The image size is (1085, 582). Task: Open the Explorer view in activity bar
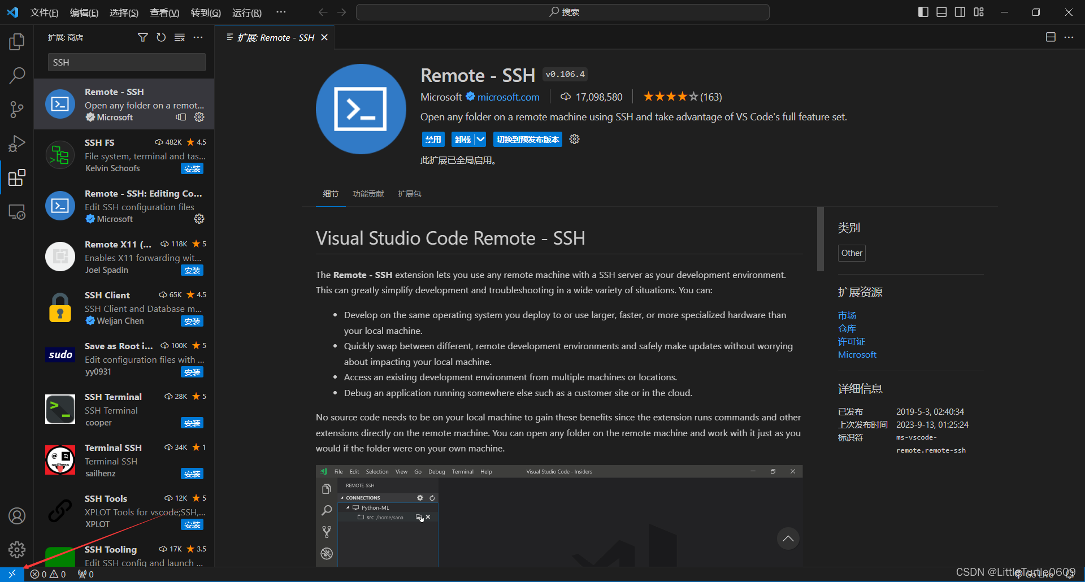point(17,42)
